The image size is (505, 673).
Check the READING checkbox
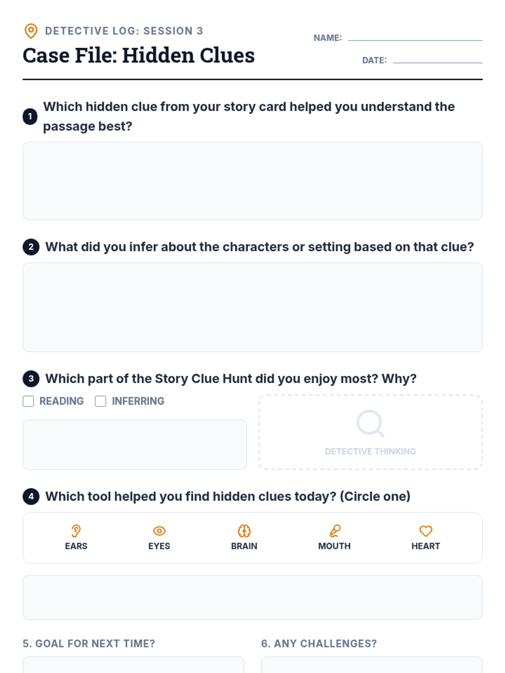tap(28, 401)
